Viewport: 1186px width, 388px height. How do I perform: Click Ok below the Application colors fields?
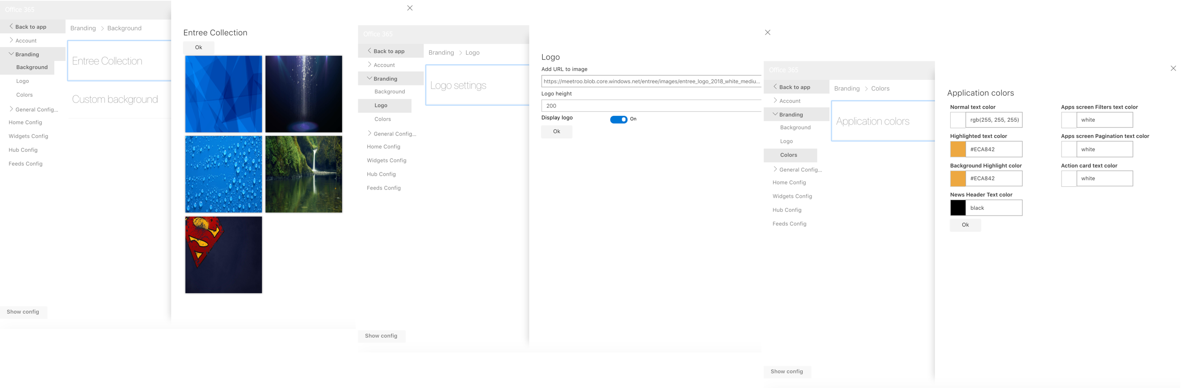[965, 225]
